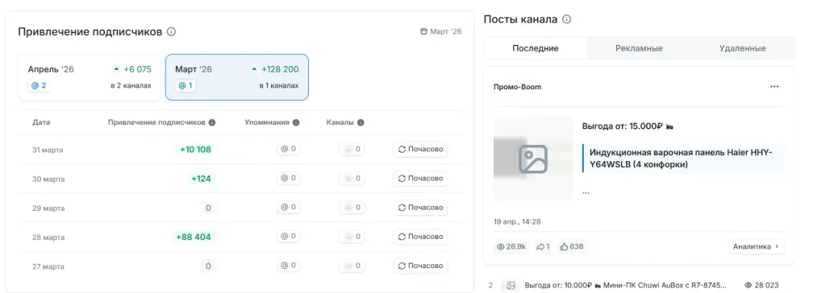
Task: Switch to the Удаленные posts tab
Action: pos(743,48)
